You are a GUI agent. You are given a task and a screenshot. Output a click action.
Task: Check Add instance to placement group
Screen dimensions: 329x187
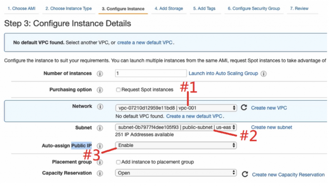click(118, 162)
